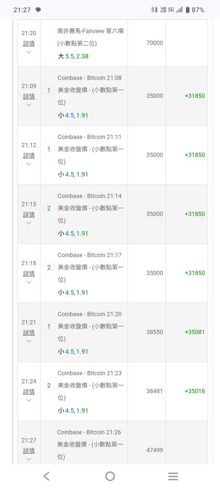220x488 pixels.
Task: Tap the Android home circle icon
Action: tap(110, 476)
